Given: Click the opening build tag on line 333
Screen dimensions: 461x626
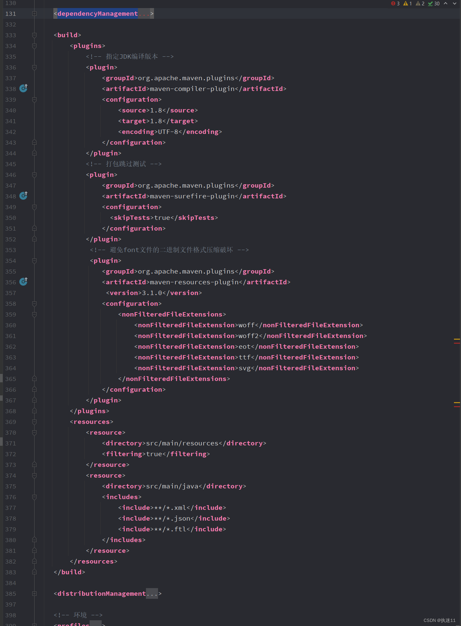Looking at the screenshot, I should (67, 35).
